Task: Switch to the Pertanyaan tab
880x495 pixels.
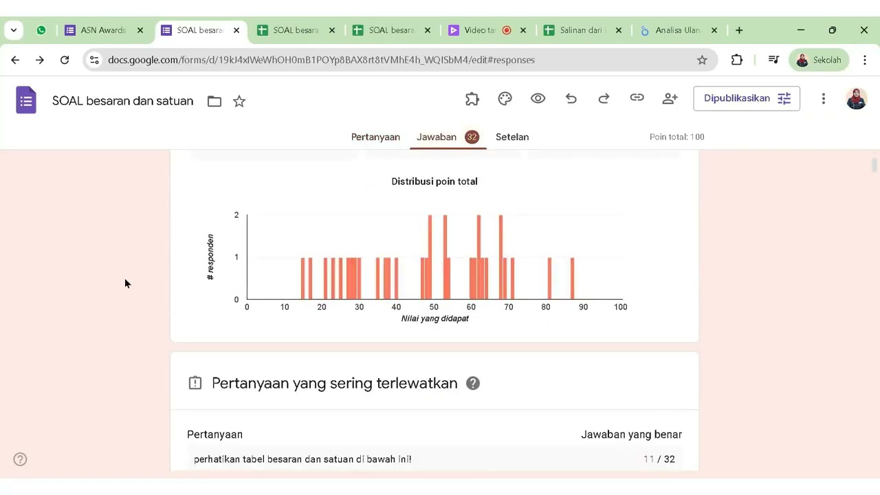Action: [x=375, y=137]
